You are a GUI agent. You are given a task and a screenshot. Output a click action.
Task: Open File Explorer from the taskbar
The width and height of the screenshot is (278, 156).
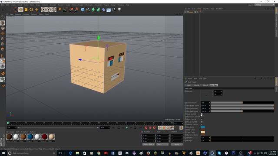[77, 153]
